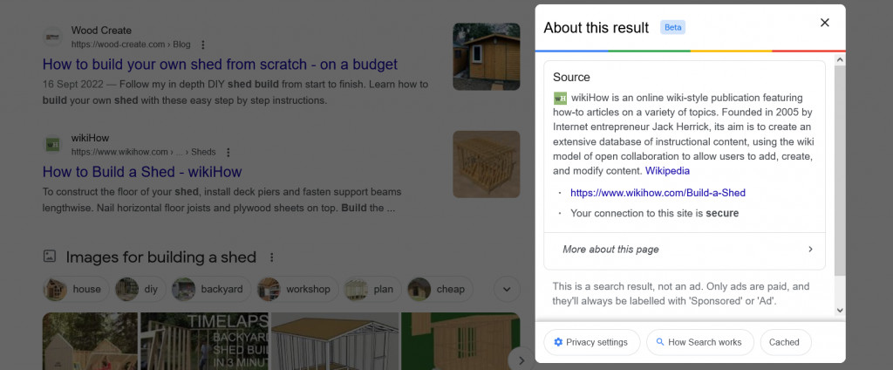Open the Timelapse backyard shed build image
The height and width of the screenshot is (370, 893).
point(204,341)
